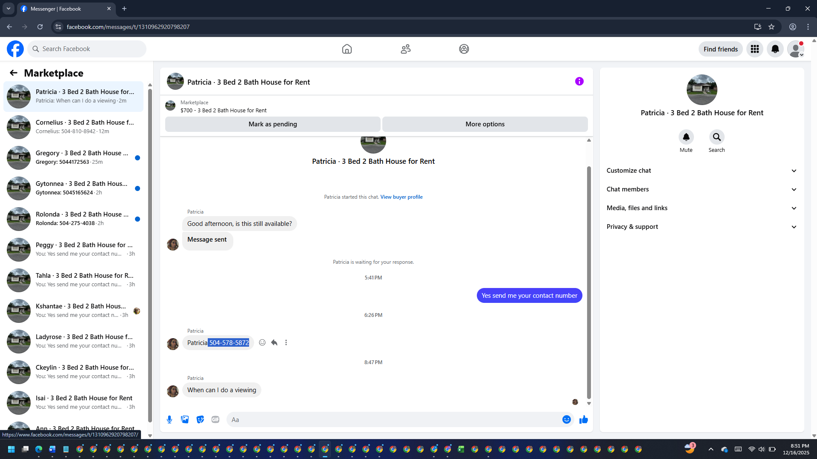The image size is (817, 459).
Task: Expand the Chat members section
Action: pos(702,189)
